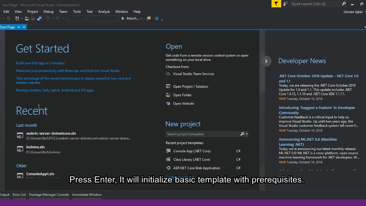Click the Save All toolbar icon
The image size is (366, 206).
point(39,18)
